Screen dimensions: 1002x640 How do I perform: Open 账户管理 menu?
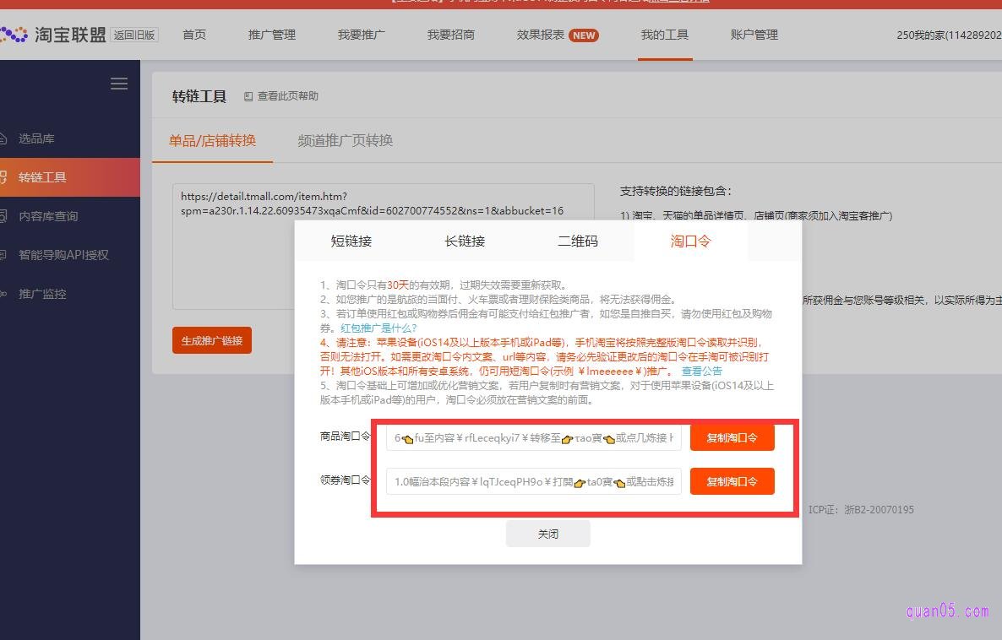tap(754, 35)
